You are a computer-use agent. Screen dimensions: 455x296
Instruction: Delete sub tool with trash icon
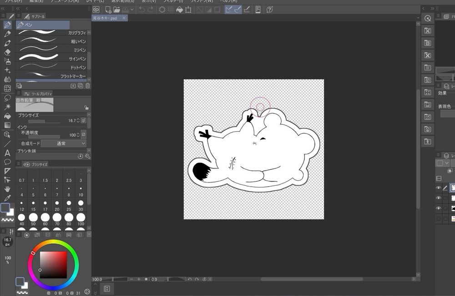(x=87, y=85)
